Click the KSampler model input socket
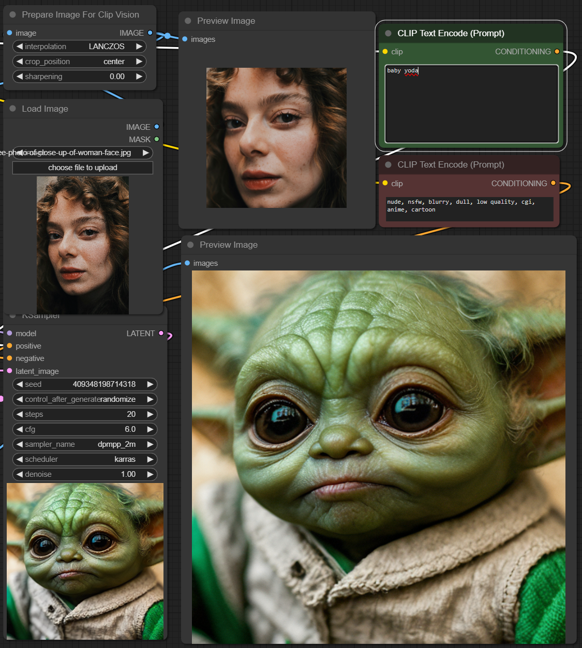 [9, 334]
